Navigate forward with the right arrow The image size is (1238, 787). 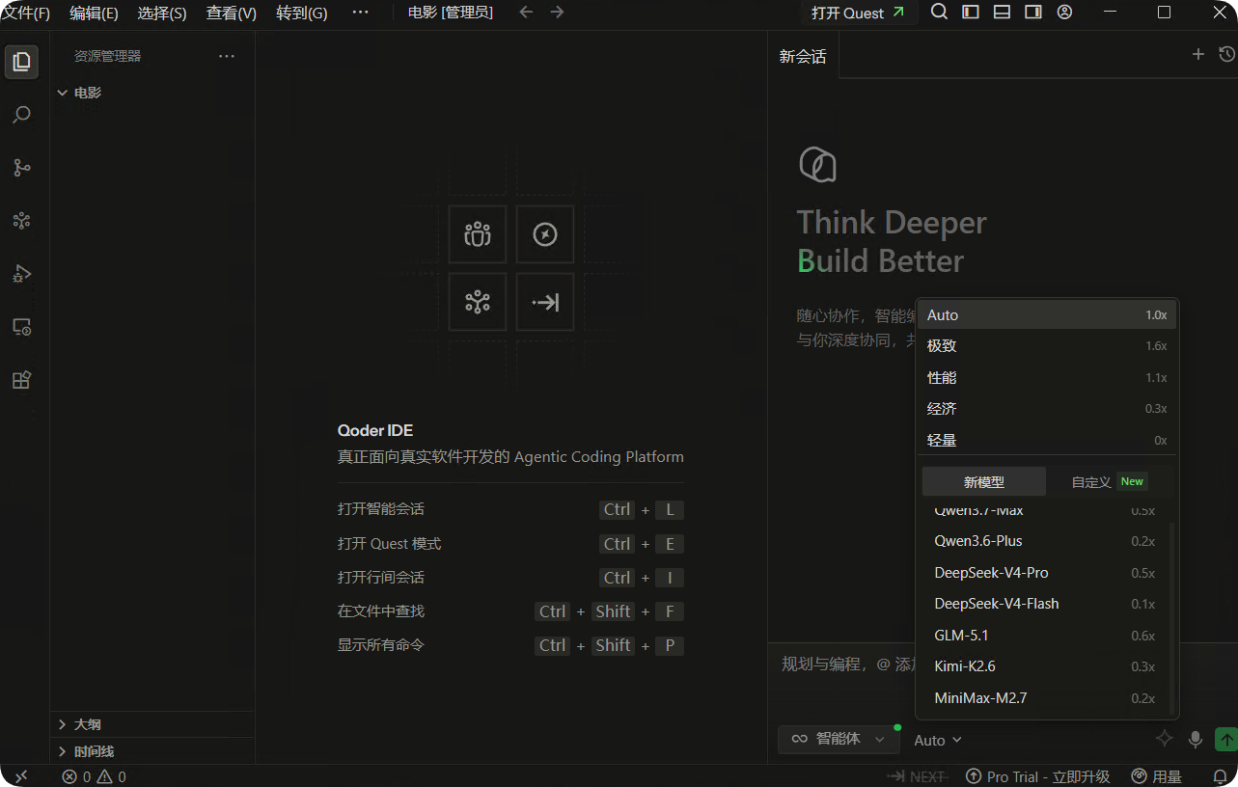(x=557, y=13)
